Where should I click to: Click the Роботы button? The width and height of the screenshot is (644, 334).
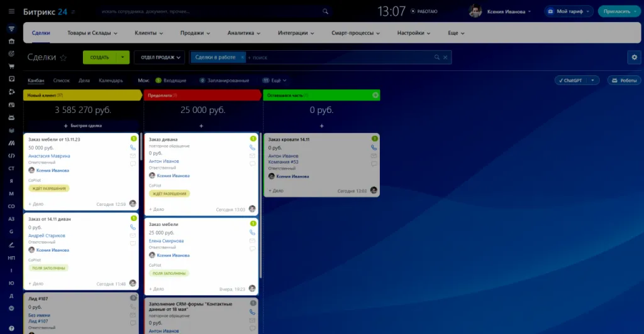click(x=625, y=80)
